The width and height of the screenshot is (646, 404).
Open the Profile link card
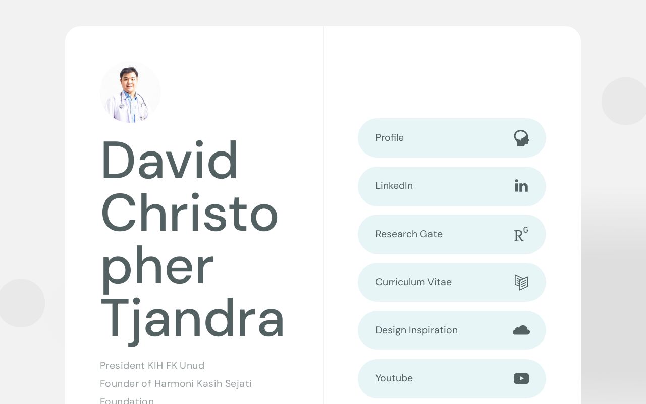tap(452, 138)
